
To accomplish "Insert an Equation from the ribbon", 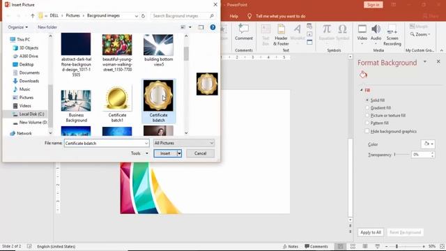I will [x=327, y=32].
